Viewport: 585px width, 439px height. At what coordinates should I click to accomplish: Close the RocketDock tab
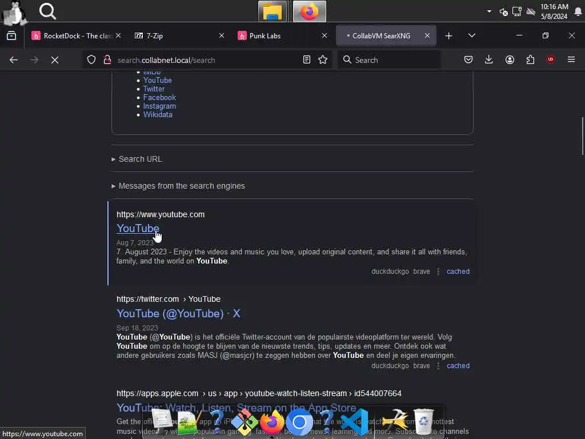[x=118, y=35]
